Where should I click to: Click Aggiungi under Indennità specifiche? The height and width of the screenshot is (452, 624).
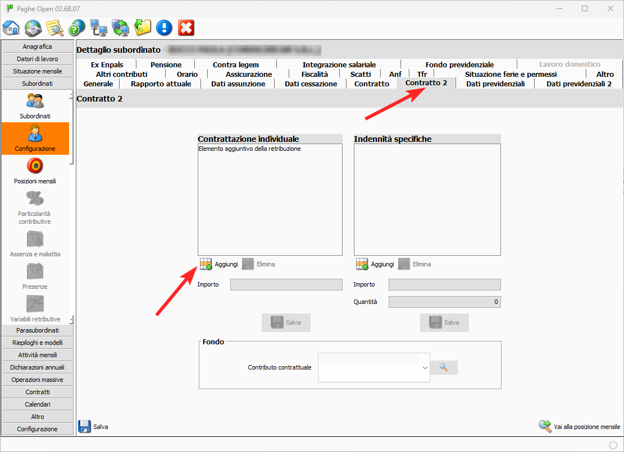coord(375,264)
